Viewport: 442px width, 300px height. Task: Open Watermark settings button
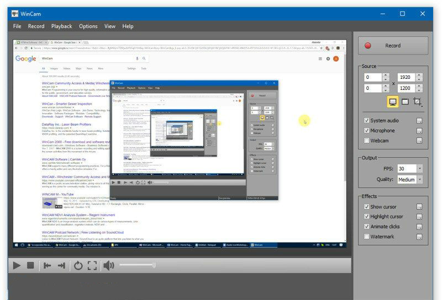point(419,237)
